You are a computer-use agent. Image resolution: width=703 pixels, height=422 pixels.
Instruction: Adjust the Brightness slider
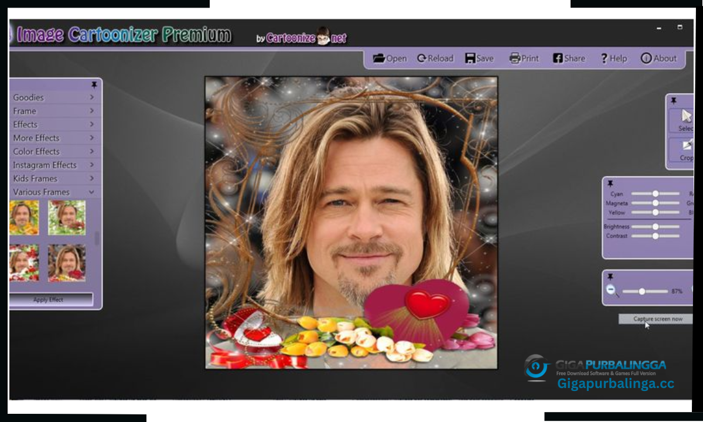pyautogui.click(x=656, y=226)
